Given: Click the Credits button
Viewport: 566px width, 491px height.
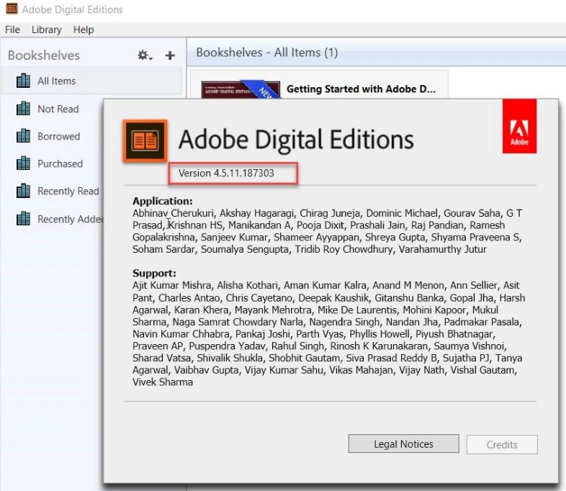Looking at the screenshot, I should pyautogui.click(x=502, y=444).
